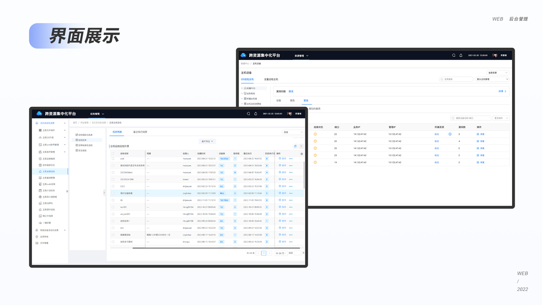The image size is (542, 305).
Task: Tick the checkbox for the last visible table row
Action: tap(113, 242)
